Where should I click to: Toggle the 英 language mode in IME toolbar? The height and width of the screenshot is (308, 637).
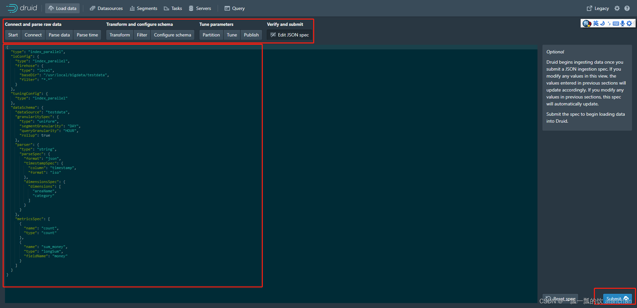pyautogui.click(x=596, y=23)
